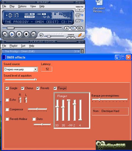
Task: Click the Echo R channel slider
Action: [20, 100]
